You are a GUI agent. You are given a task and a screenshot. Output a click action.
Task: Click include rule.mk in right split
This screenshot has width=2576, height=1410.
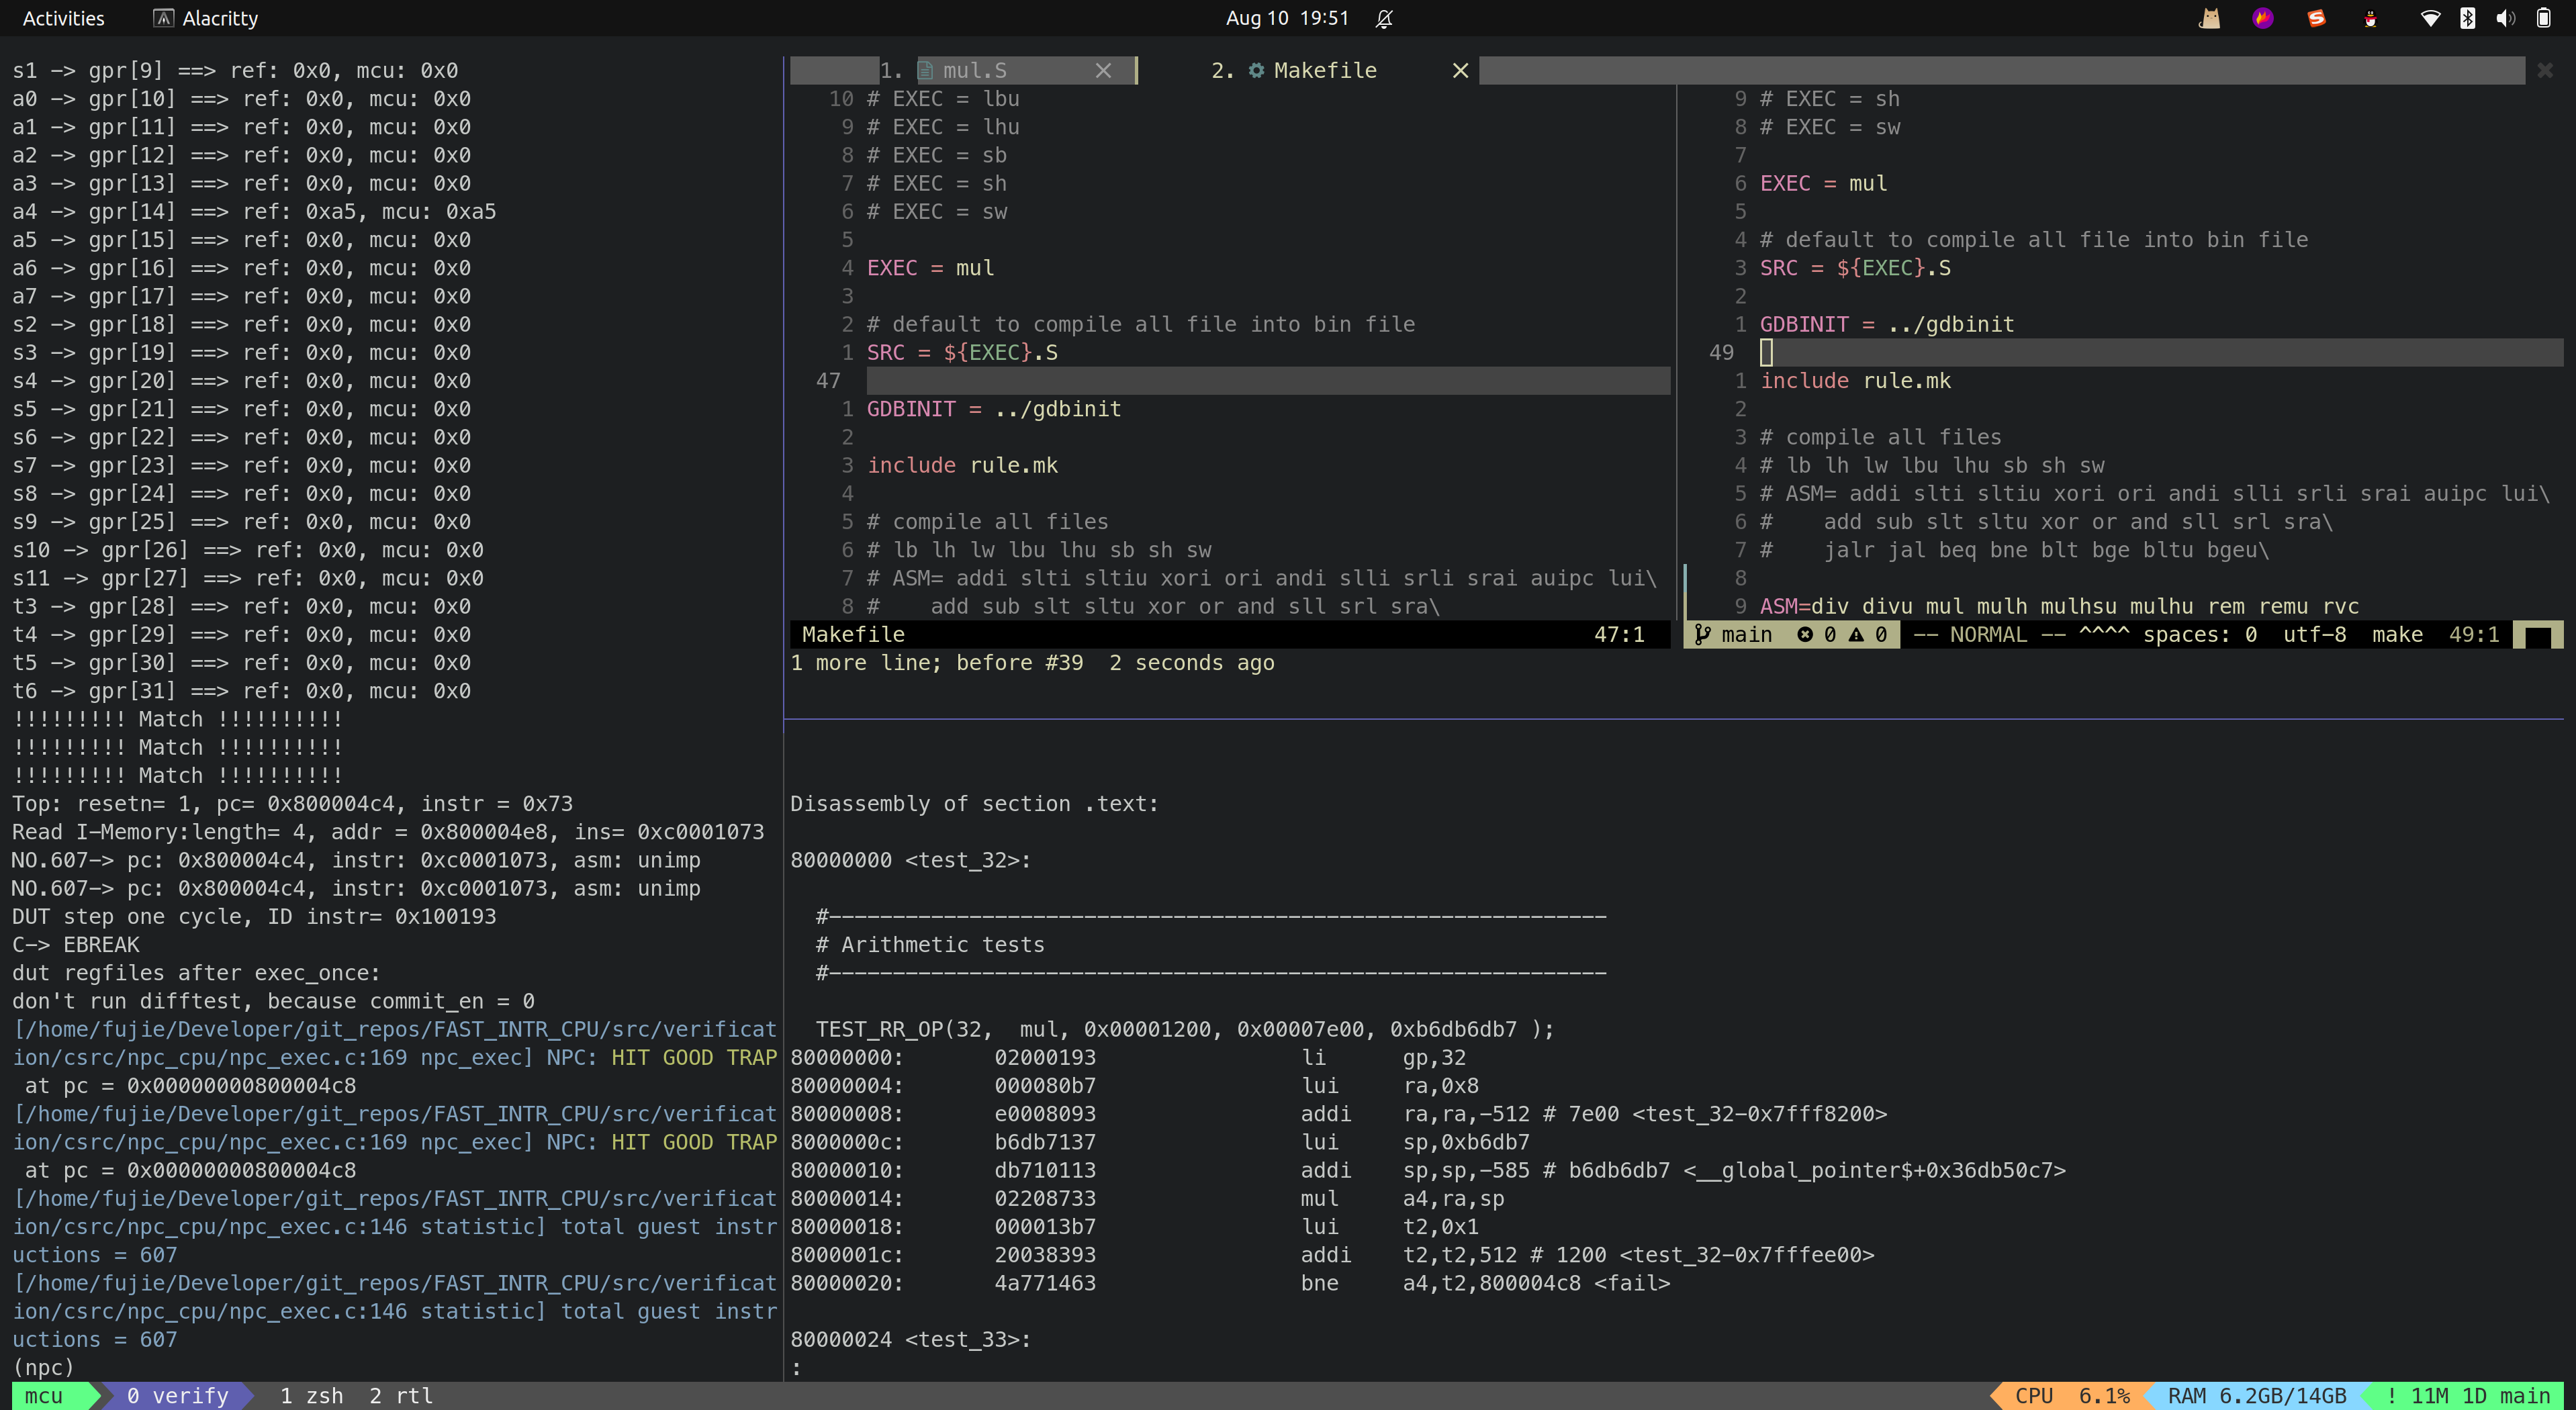pyautogui.click(x=1855, y=381)
